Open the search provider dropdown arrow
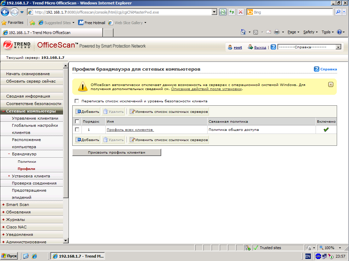The image size is (349, 261). point(344,12)
